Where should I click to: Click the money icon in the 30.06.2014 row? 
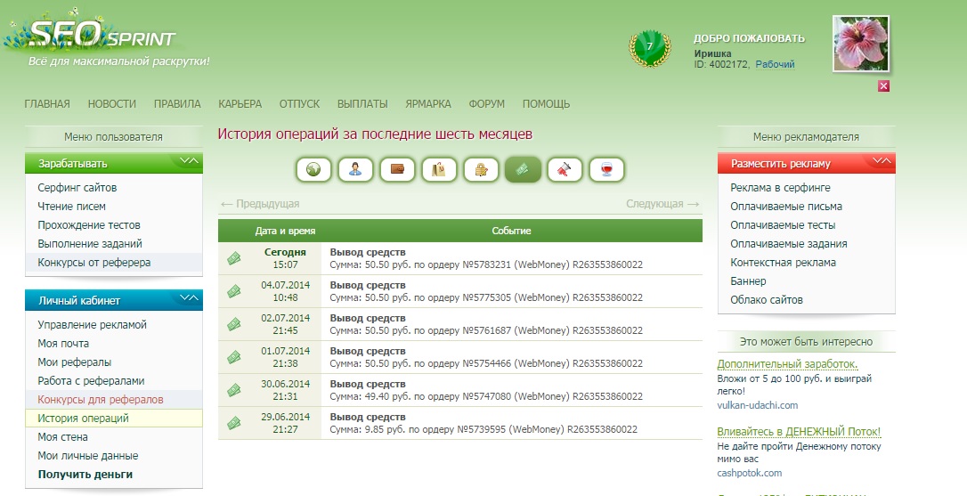pos(233,390)
